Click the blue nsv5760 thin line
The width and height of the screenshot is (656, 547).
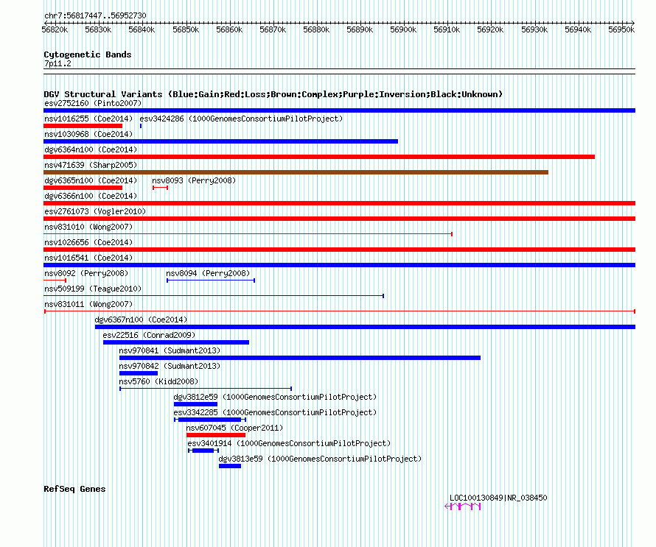coord(206,389)
